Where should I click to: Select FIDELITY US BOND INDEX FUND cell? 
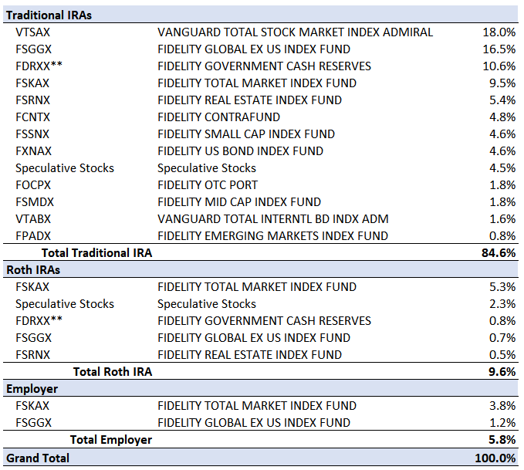click(240, 151)
